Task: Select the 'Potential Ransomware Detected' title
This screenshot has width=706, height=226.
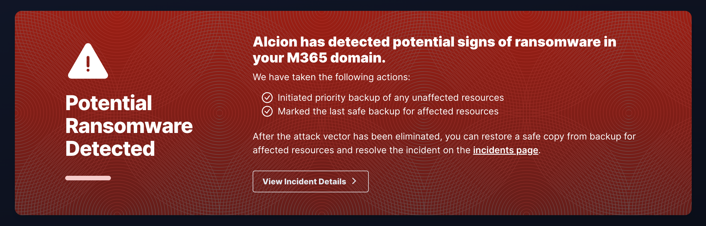Action: pyautogui.click(x=129, y=126)
